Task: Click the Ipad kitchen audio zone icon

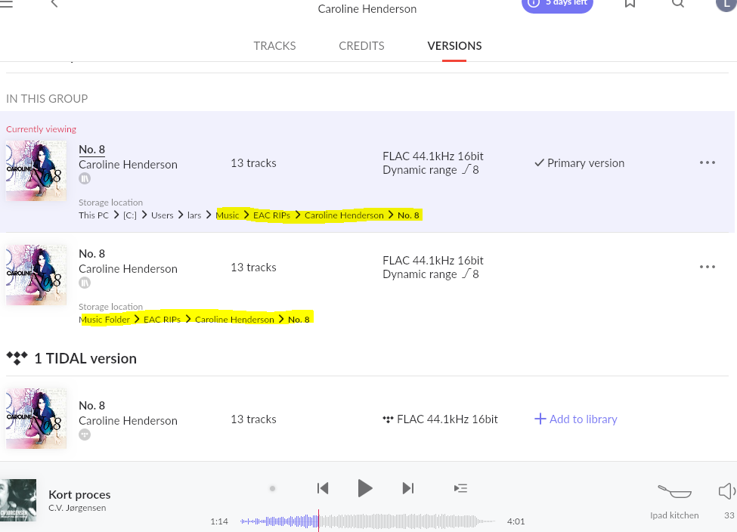Action: pyautogui.click(x=674, y=492)
